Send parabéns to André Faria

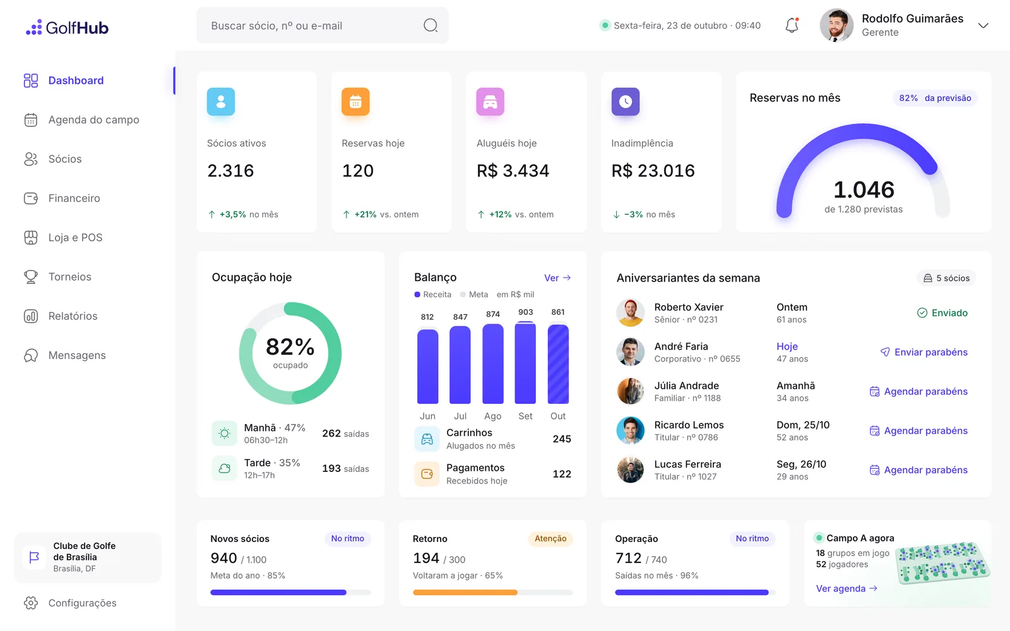pos(924,352)
